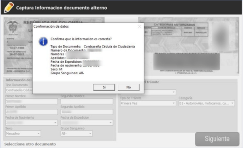Viewport: 243px width, 148px height.
Task: Click the blue information icon in dialog
Action: coord(43,41)
